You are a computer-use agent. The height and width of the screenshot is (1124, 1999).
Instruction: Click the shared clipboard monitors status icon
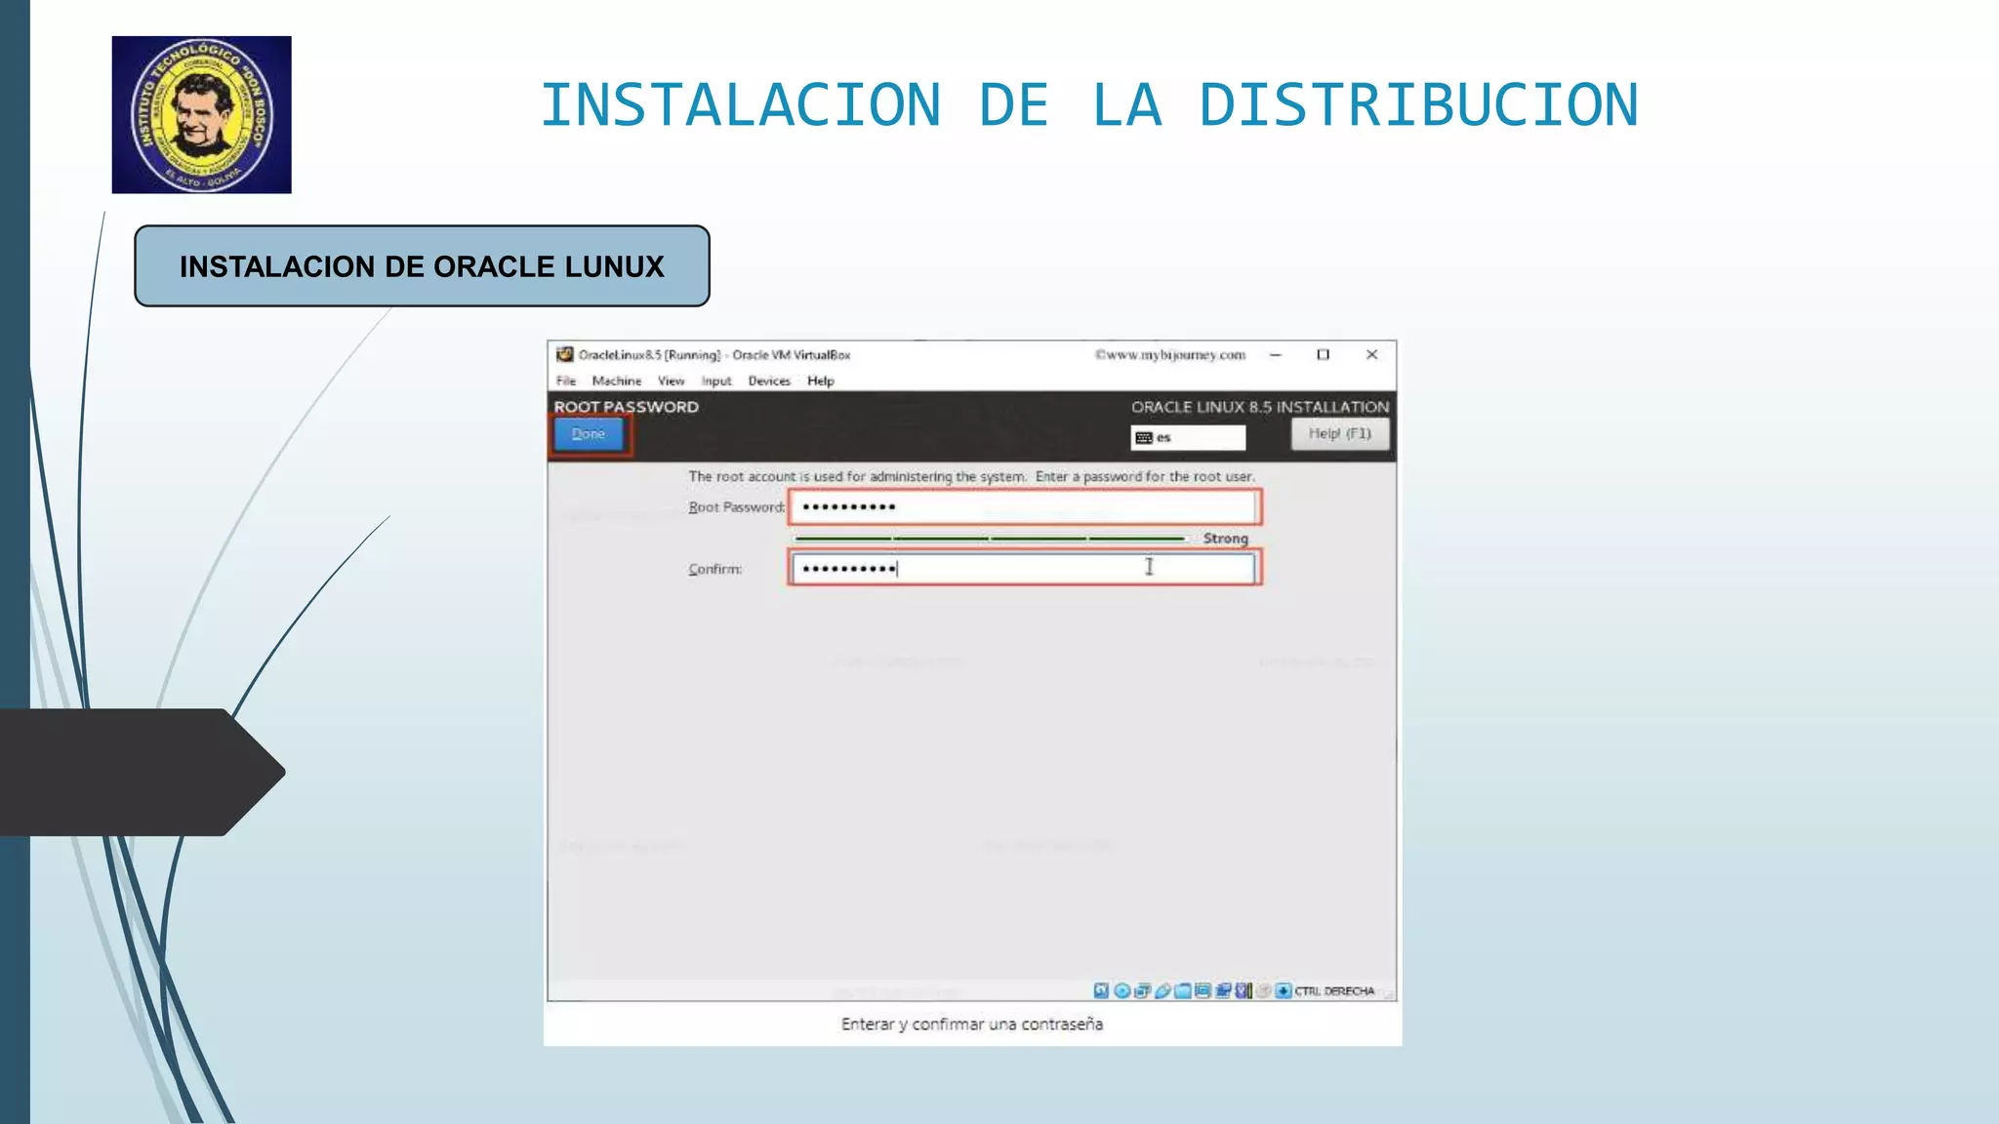coord(1223,991)
